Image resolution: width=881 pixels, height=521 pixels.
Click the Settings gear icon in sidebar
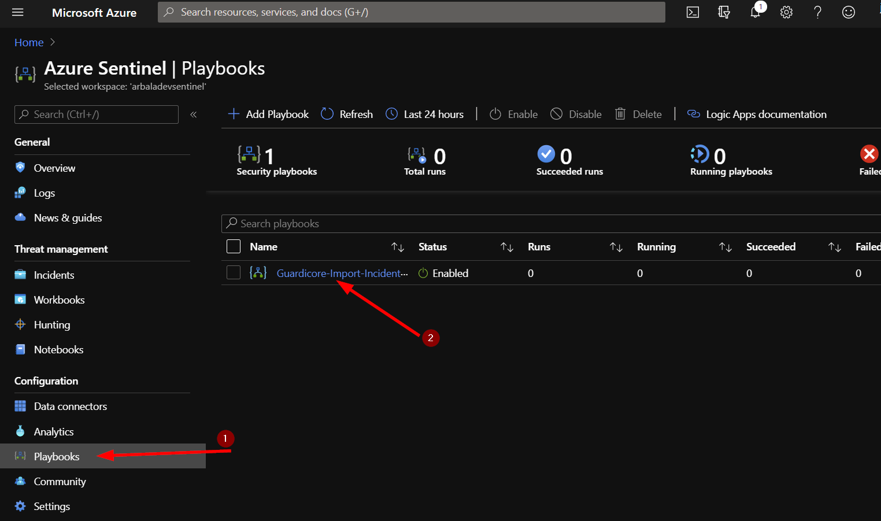(20, 506)
